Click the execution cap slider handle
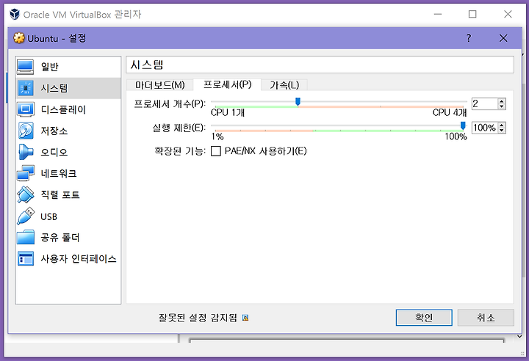 pos(463,125)
